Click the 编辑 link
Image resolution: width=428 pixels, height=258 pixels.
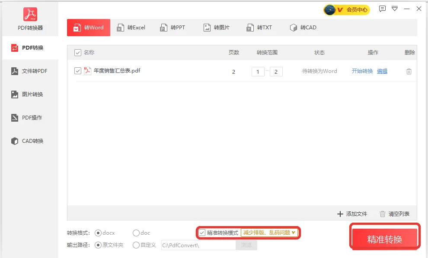pos(382,71)
